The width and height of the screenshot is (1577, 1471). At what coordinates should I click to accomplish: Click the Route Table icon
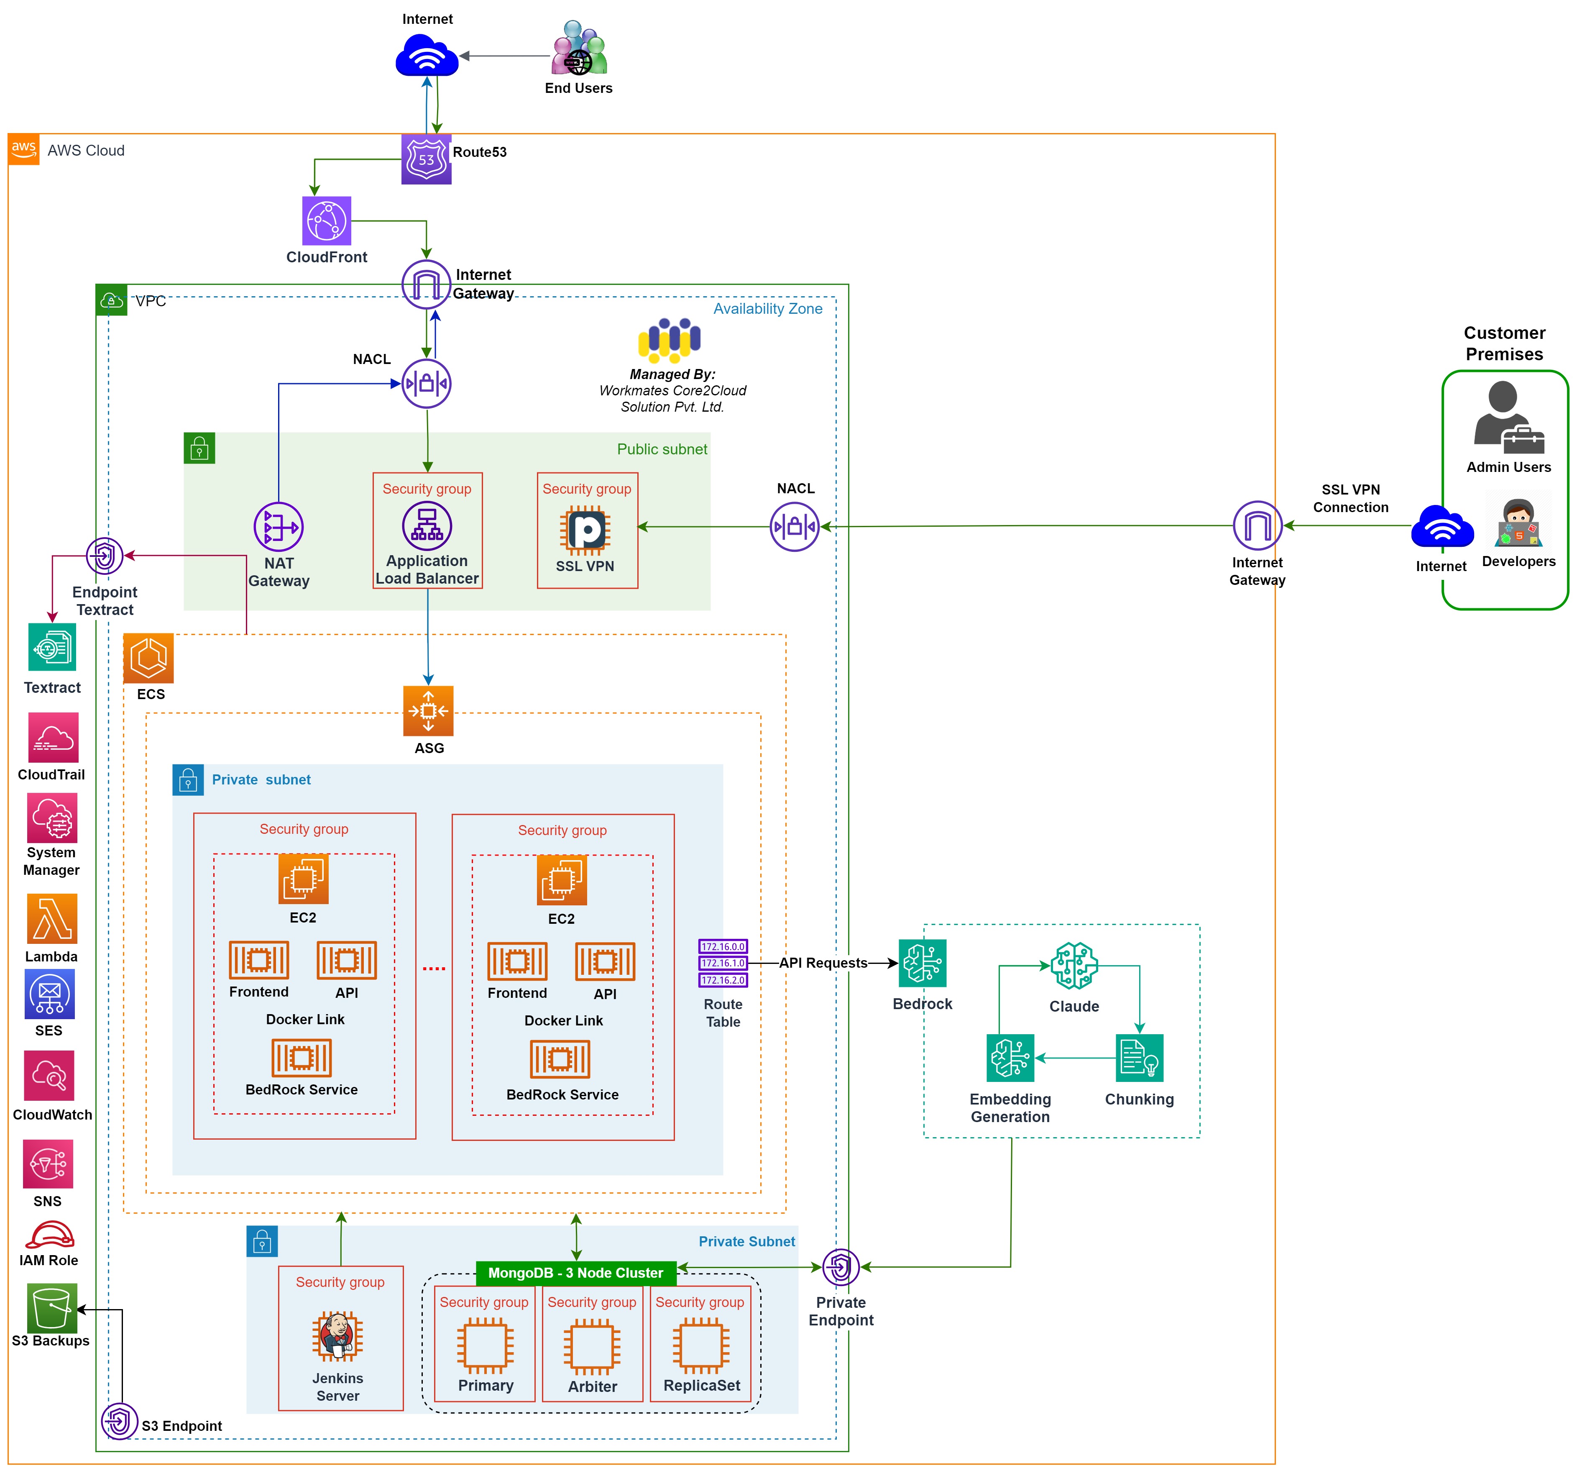(723, 963)
